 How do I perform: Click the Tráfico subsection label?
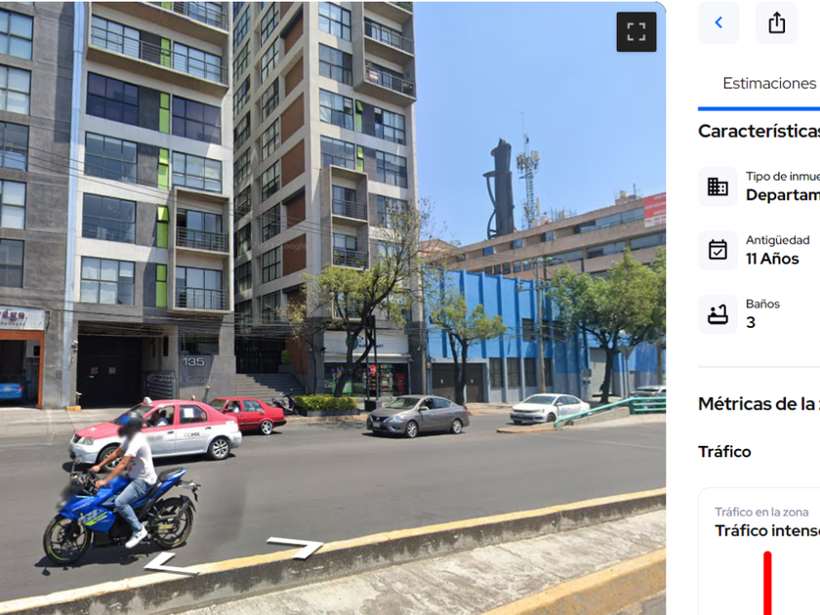click(724, 451)
